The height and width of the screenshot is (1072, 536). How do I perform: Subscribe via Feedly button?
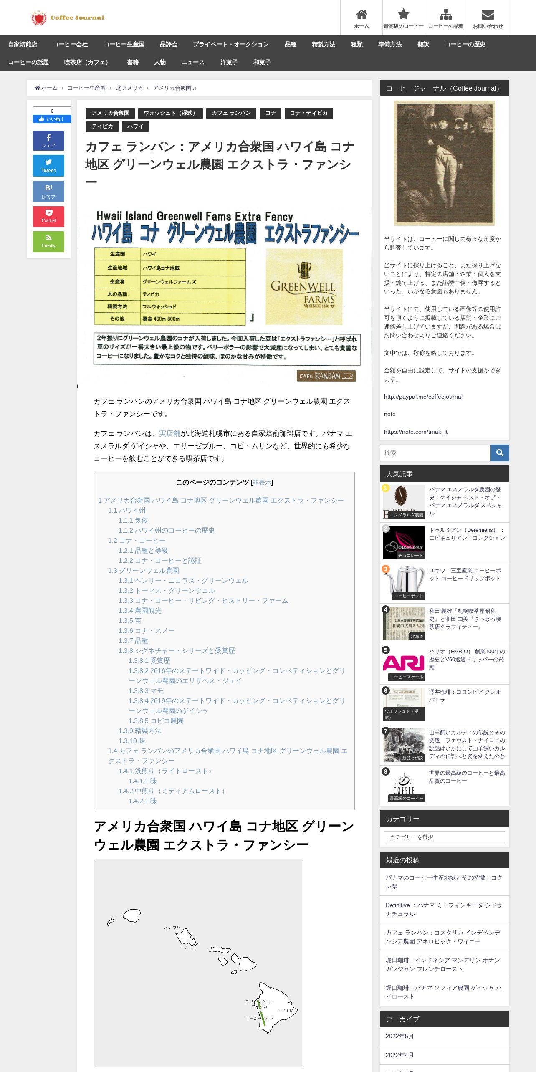click(x=48, y=242)
